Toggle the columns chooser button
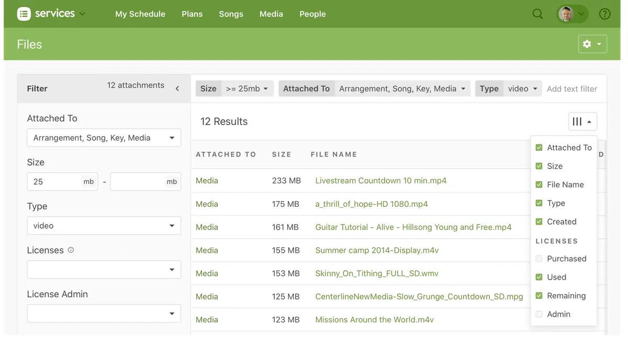The width and height of the screenshot is (628, 345). point(582,121)
